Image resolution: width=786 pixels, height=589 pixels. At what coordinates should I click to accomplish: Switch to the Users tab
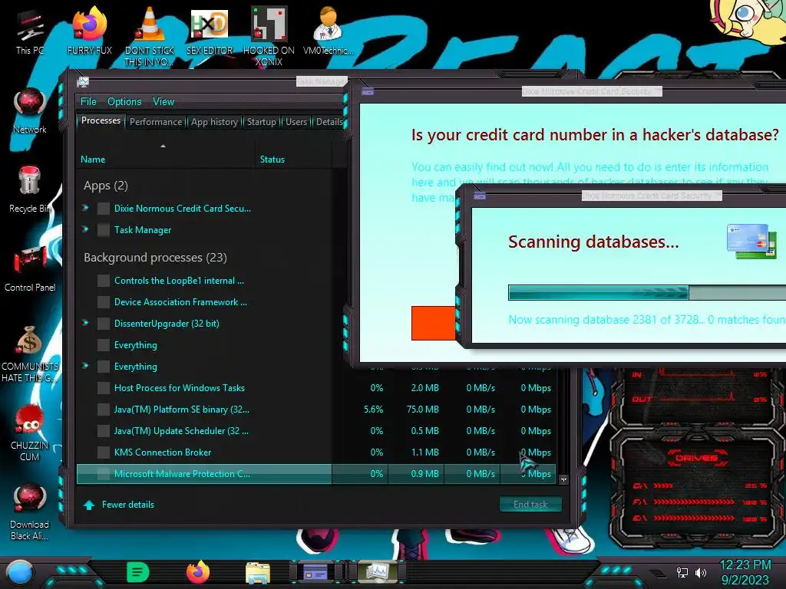click(296, 122)
